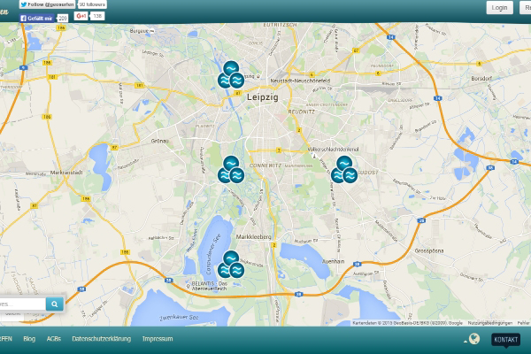This screenshot has width=531, height=354.
Task: Click the Borsdorf label on the map
Action: coord(481,79)
